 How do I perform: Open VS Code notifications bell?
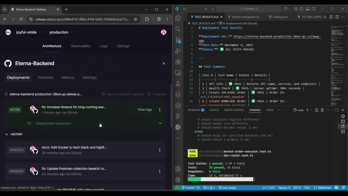[x=344, y=188]
